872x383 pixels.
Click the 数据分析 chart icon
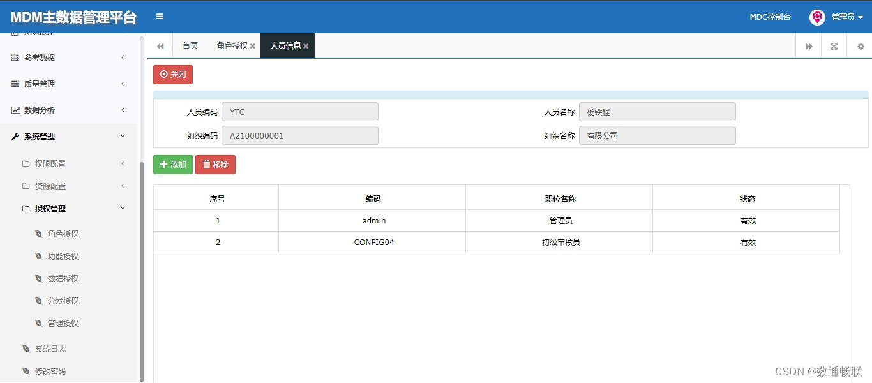pyautogui.click(x=15, y=110)
